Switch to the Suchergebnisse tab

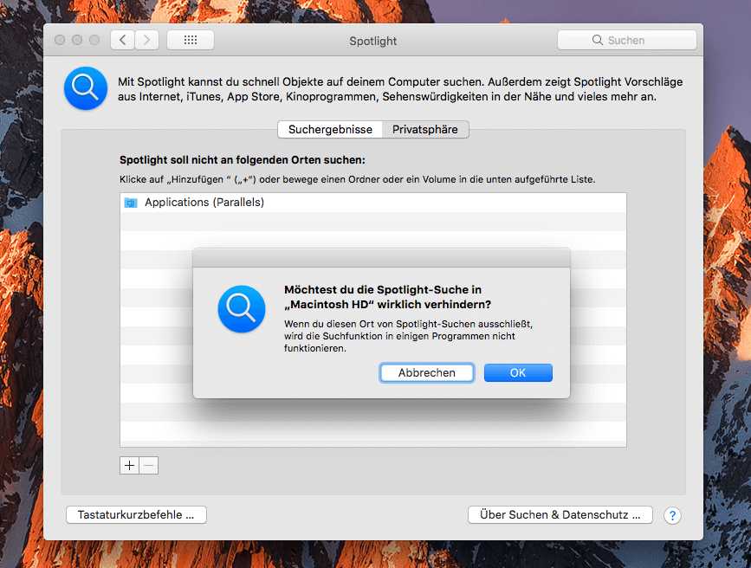(329, 129)
